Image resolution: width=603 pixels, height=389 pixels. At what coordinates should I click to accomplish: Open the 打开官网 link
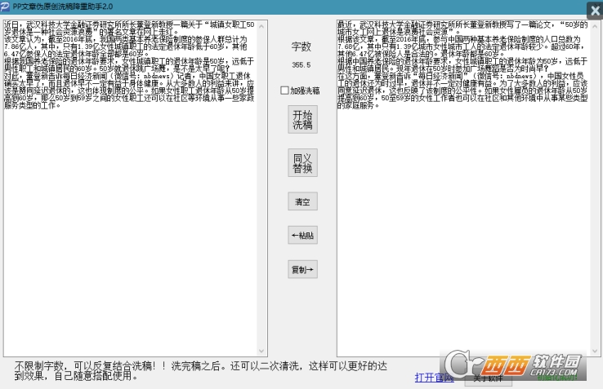coord(434,378)
